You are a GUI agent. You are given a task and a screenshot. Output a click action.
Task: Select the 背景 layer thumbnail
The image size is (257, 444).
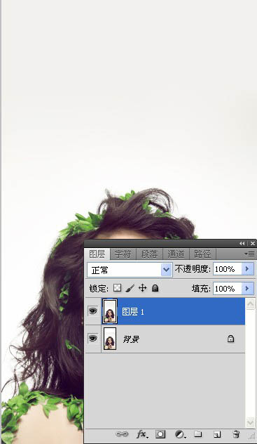[110, 339]
